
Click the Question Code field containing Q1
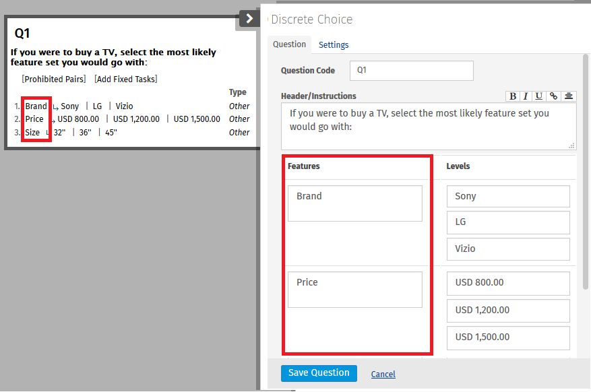click(x=411, y=71)
